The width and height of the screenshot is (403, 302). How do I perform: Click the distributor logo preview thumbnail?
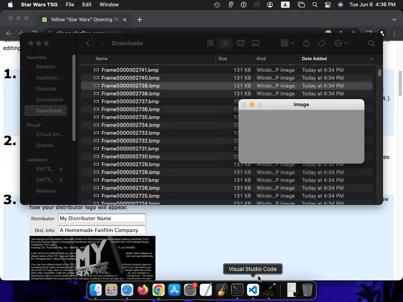(x=92, y=258)
